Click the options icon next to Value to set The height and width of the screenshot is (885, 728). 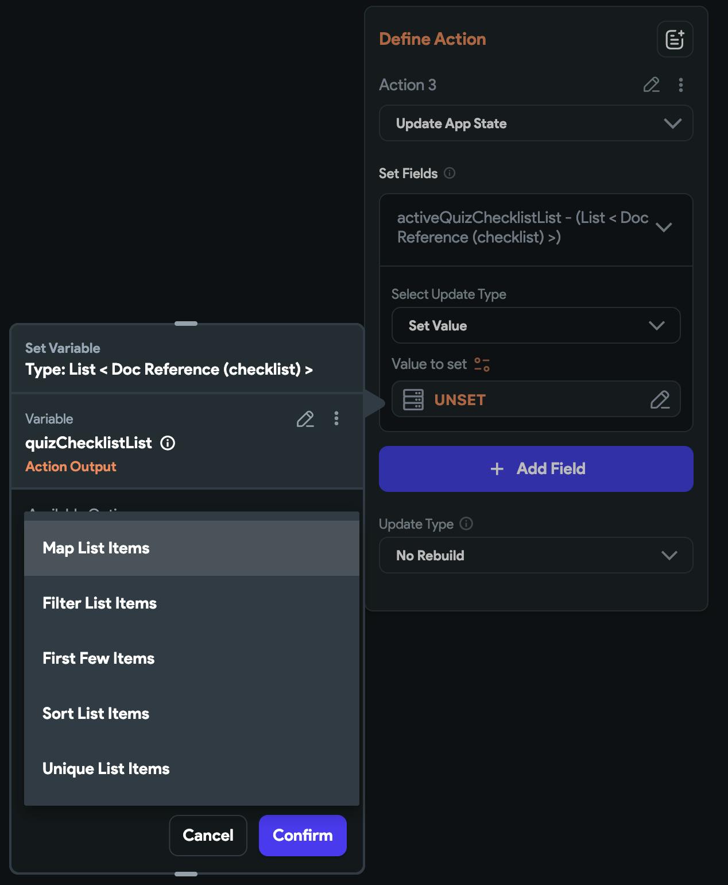pos(482,364)
